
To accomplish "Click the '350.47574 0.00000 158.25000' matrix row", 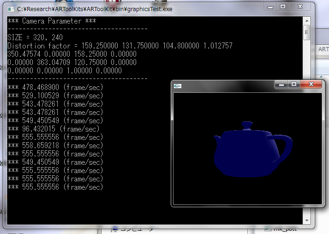I will pyautogui.click(x=72, y=54).
